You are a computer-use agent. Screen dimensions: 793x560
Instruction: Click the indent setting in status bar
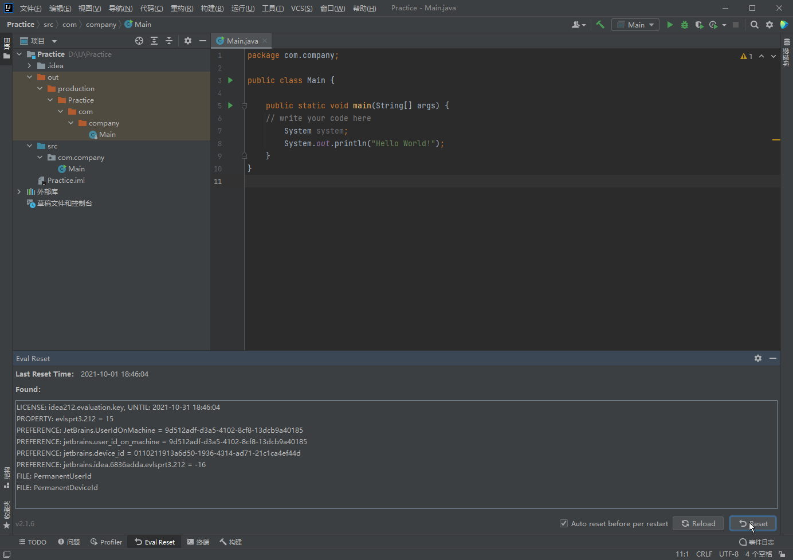point(759,554)
